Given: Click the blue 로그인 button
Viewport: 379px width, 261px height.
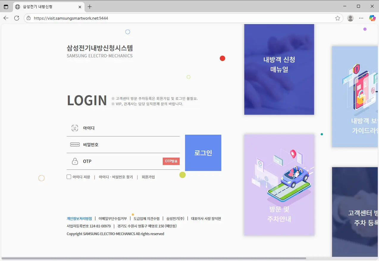Looking at the screenshot, I should click(x=203, y=153).
